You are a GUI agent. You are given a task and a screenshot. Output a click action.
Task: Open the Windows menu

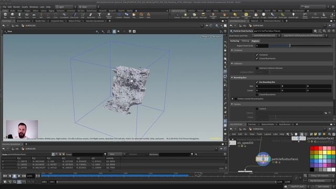tap(34, 7)
